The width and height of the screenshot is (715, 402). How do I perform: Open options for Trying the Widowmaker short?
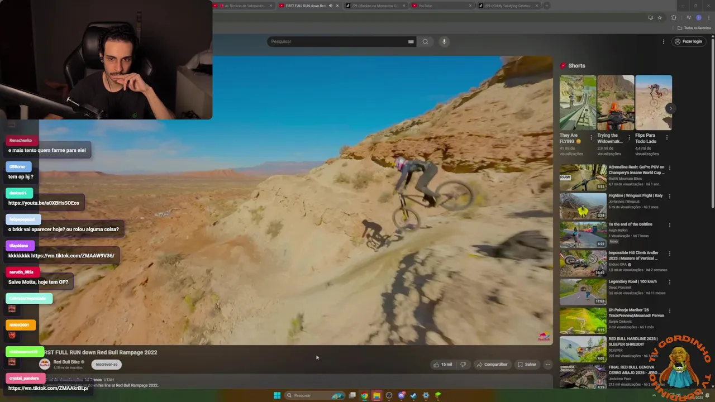629,137
